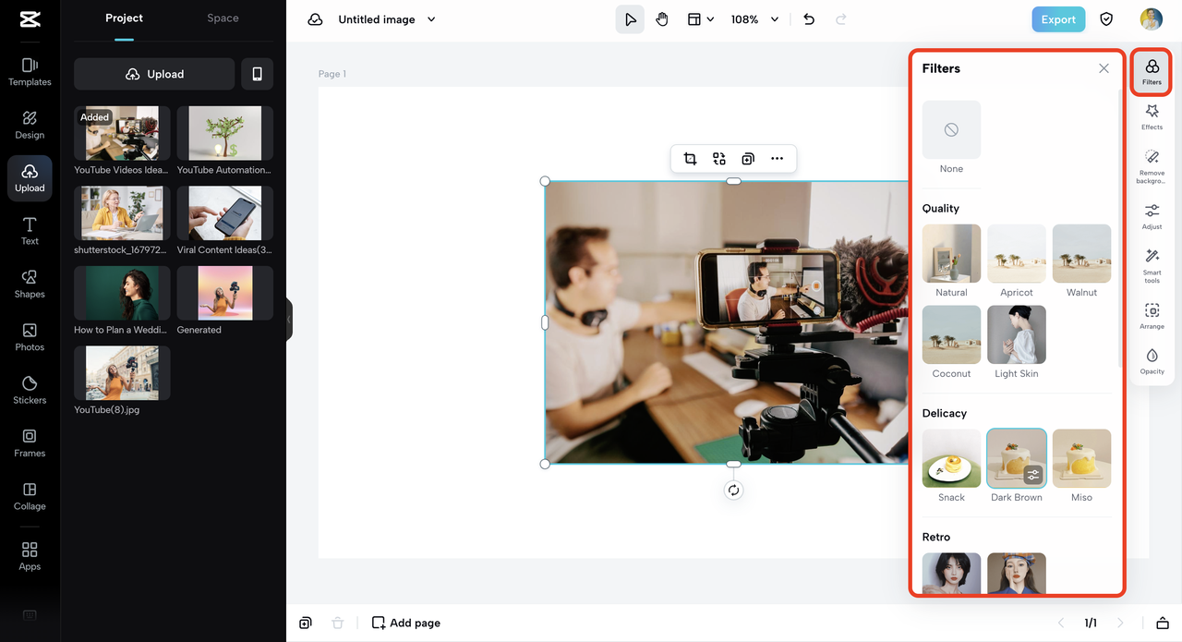Click the upload from phone icon
1182x642 pixels.
tap(257, 74)
